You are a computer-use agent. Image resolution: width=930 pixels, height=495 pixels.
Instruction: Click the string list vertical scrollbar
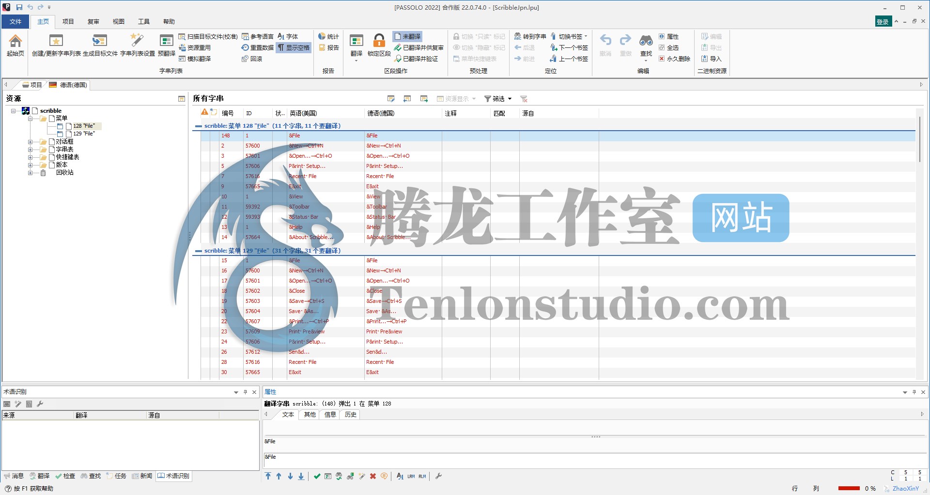[x=919, y=138]
